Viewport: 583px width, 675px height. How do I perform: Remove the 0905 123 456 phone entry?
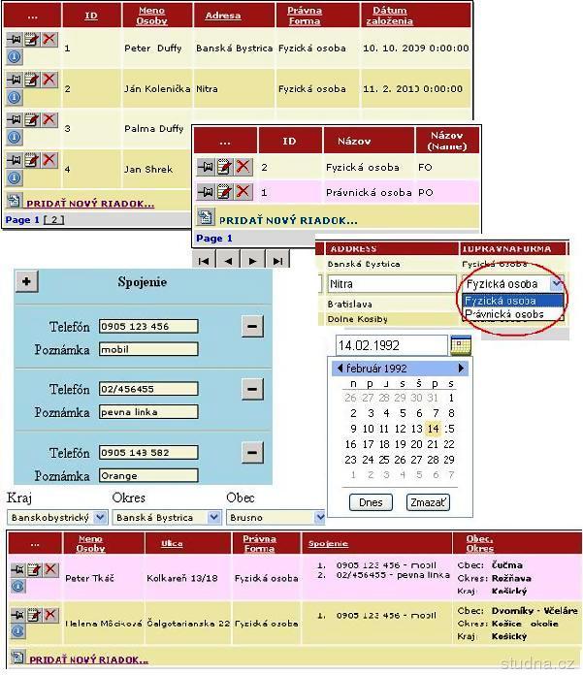click(252, 326)
